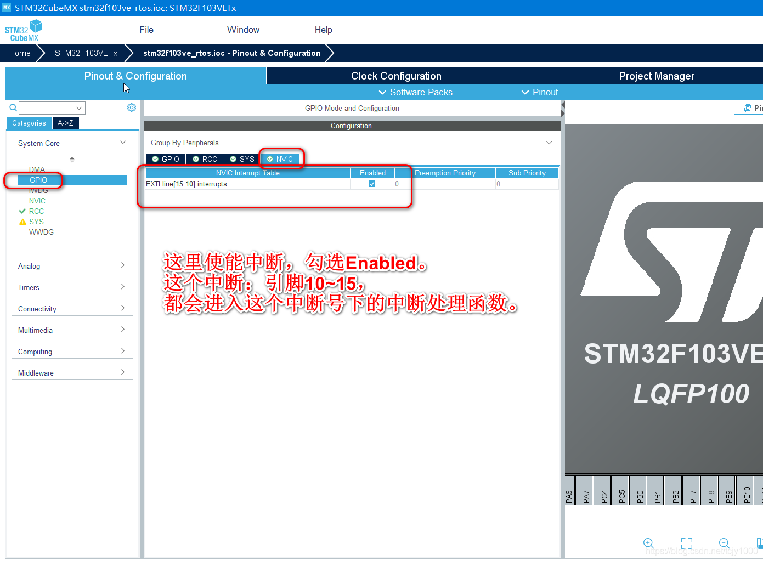Zoom in on the chip view

[x=648, y=543]
